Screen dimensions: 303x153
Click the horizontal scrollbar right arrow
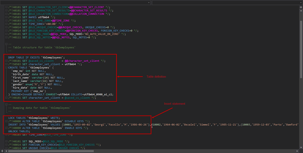tap(297, 151)
